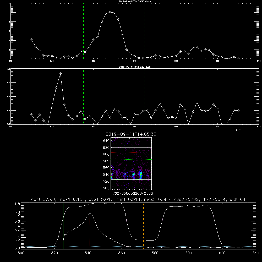Click the '560' x-axis label of bottom plot

[x=122, y=253]
